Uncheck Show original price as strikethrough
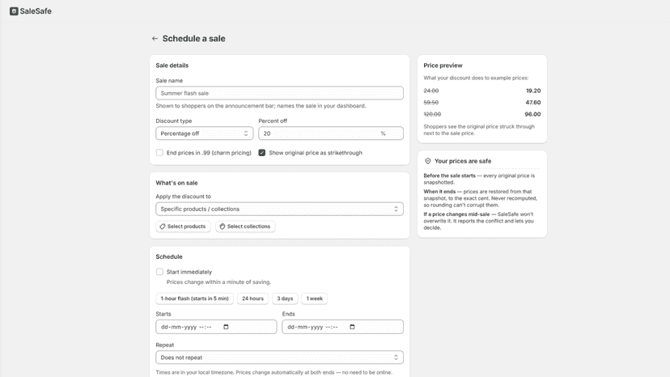The width and height of the screenshot is (670, 377). [x=262, y=153]
